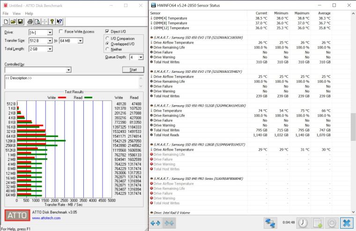Viewport: 356px width, 231px height.
Task: Click sensor icon beside Total Host Reads
Action: pos(151,135)
